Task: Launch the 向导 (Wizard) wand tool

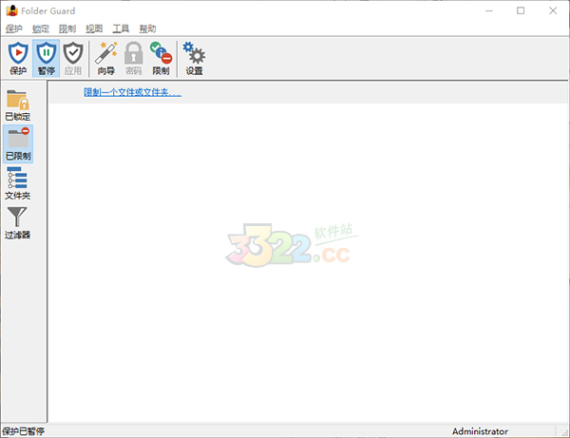Action: 106,58
